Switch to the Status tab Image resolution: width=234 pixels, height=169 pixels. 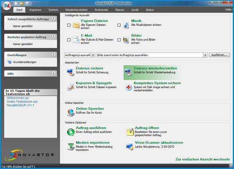150,10
